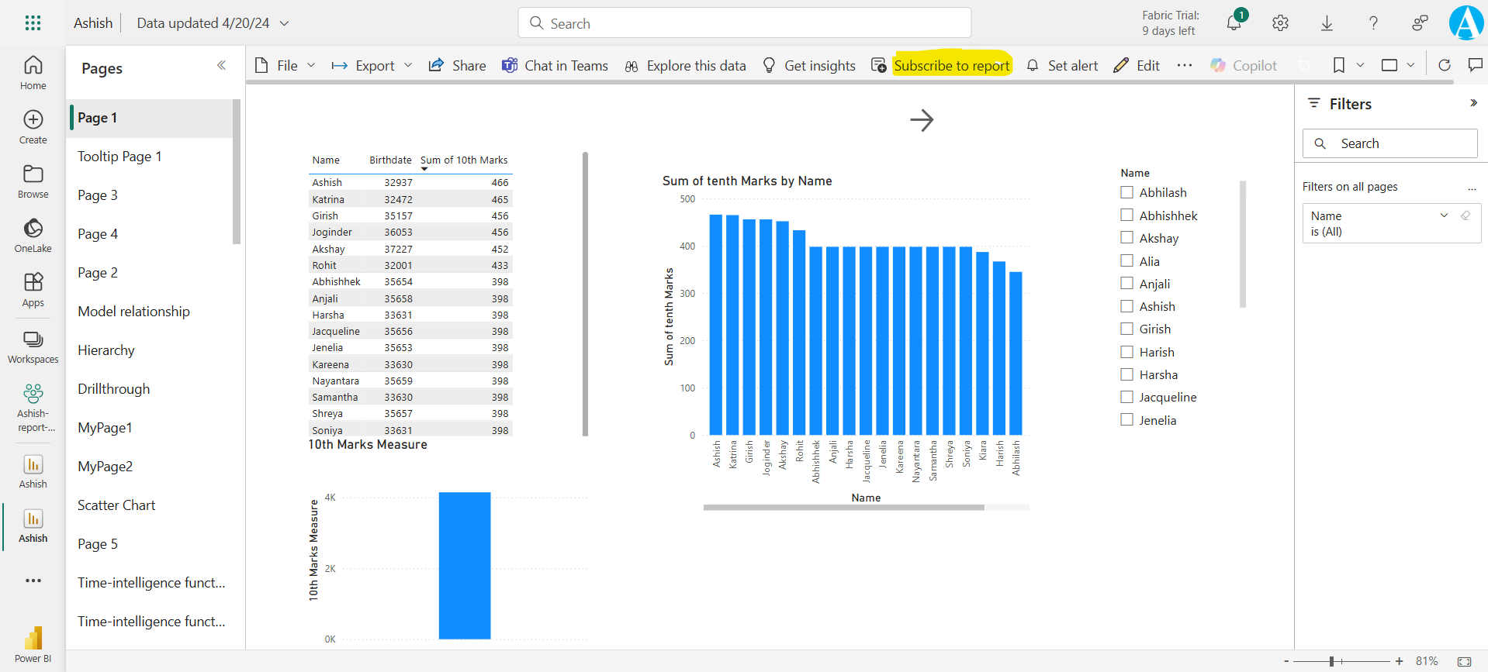Switch to the Scatter Chart page
The width and height of the screenshot is (1488, 672).
[116, 505]
